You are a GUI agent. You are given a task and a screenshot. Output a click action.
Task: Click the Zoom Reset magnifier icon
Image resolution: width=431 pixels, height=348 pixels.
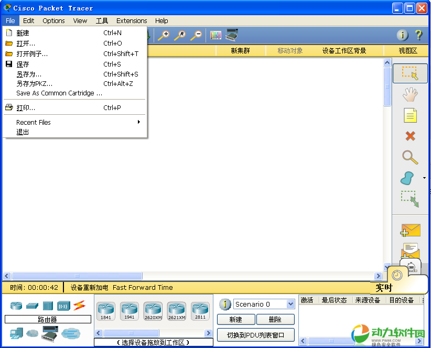pyautogui.click(x=179, y=35)
